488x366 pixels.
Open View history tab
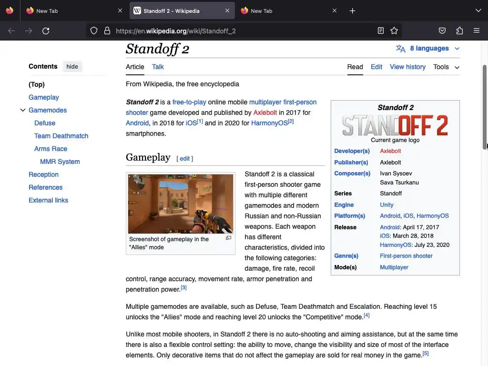tap(407, 67)
